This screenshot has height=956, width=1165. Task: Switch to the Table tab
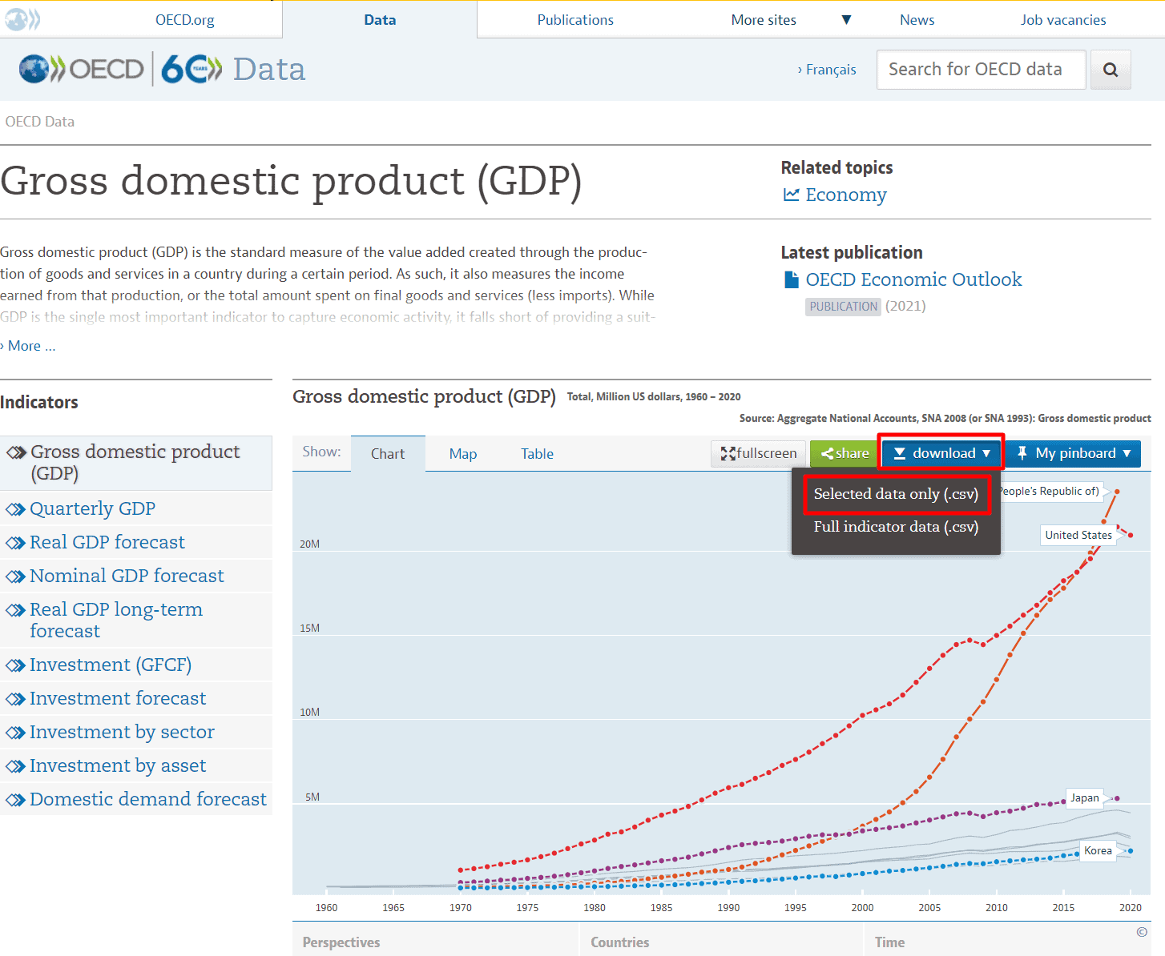coord(537,454)
